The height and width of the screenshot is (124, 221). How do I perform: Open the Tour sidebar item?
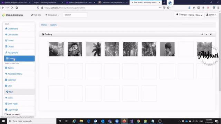click(x=19, y=92)
